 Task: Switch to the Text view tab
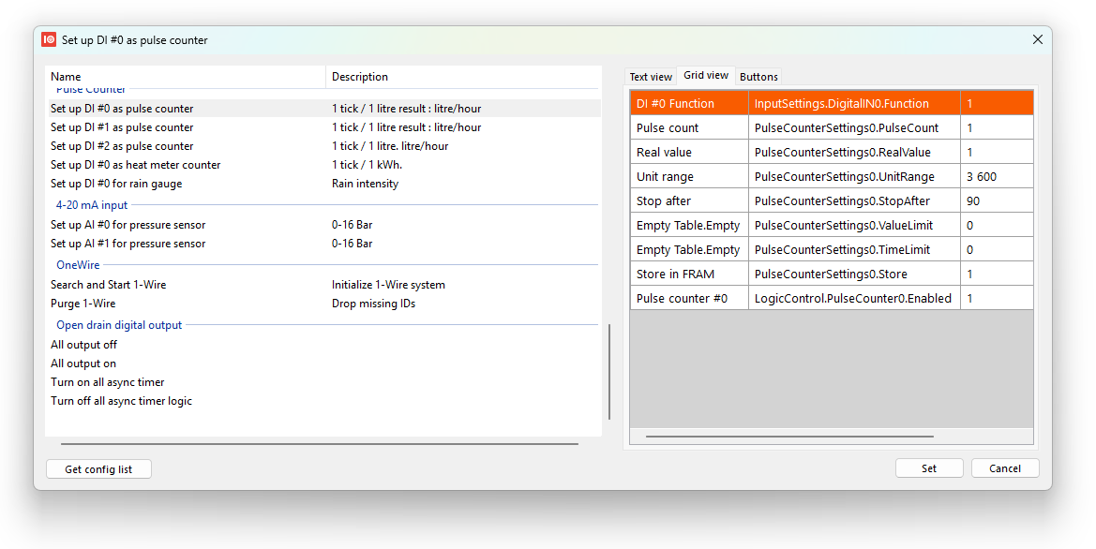click(650, 77)
